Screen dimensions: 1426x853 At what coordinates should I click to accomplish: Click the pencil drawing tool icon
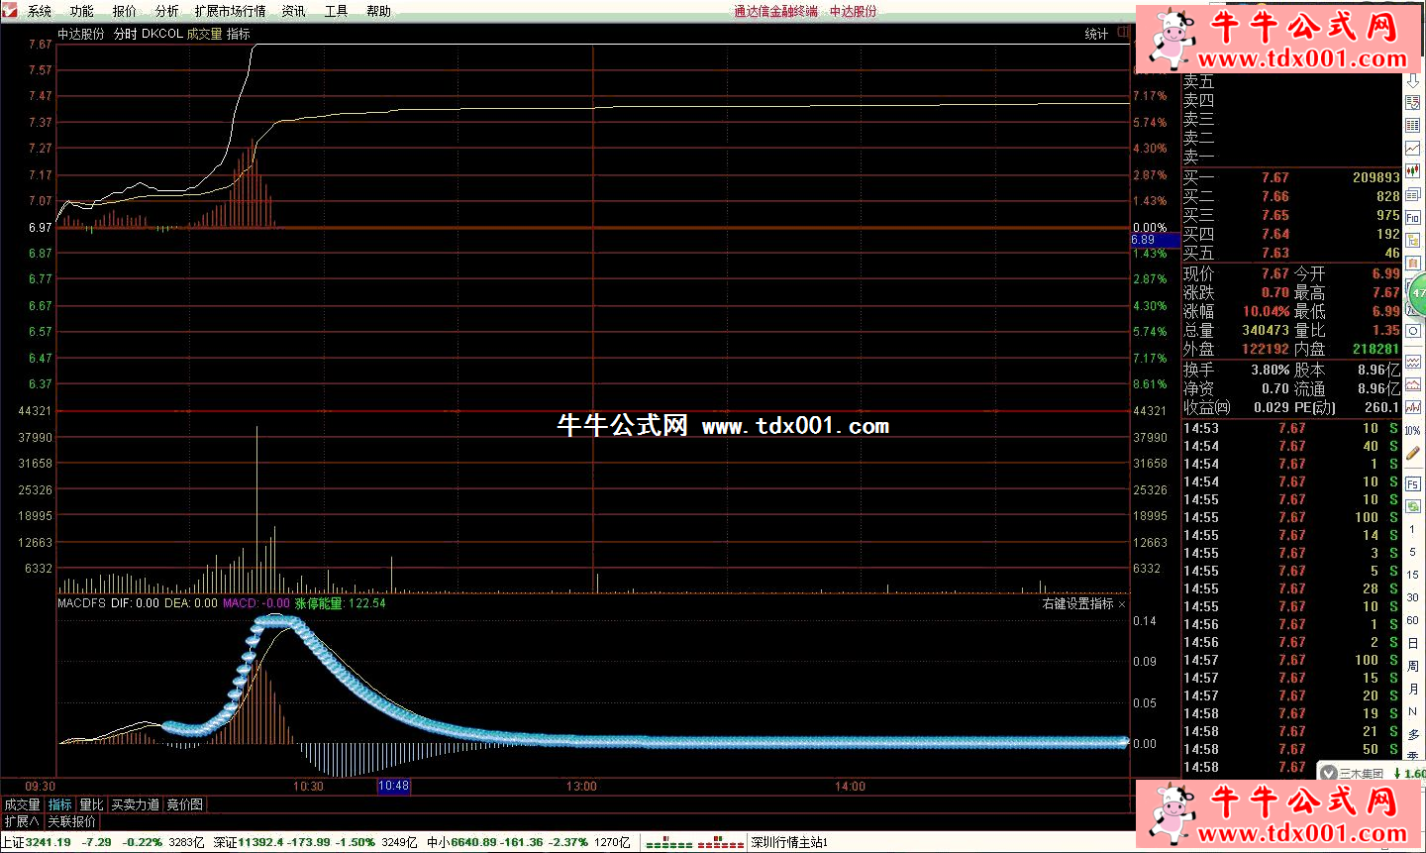point(1413,454)
